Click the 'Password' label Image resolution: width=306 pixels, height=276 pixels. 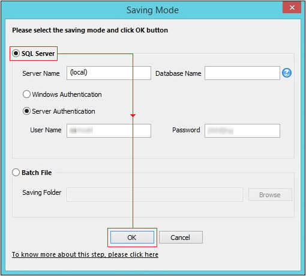click(x=186, y=130)
